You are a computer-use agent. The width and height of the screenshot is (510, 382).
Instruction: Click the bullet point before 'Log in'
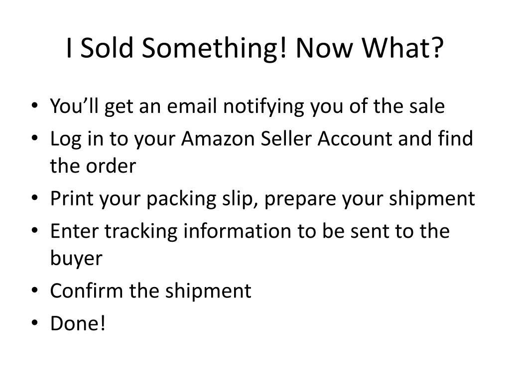(35, 138)
